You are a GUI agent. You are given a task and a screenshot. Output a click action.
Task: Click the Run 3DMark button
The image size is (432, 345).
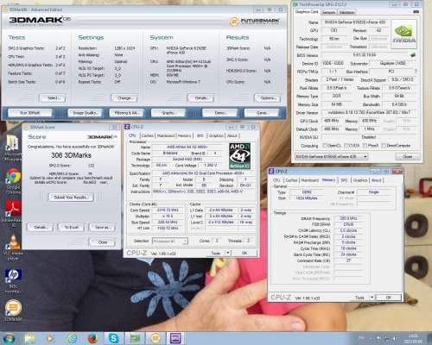click(30, 113)
